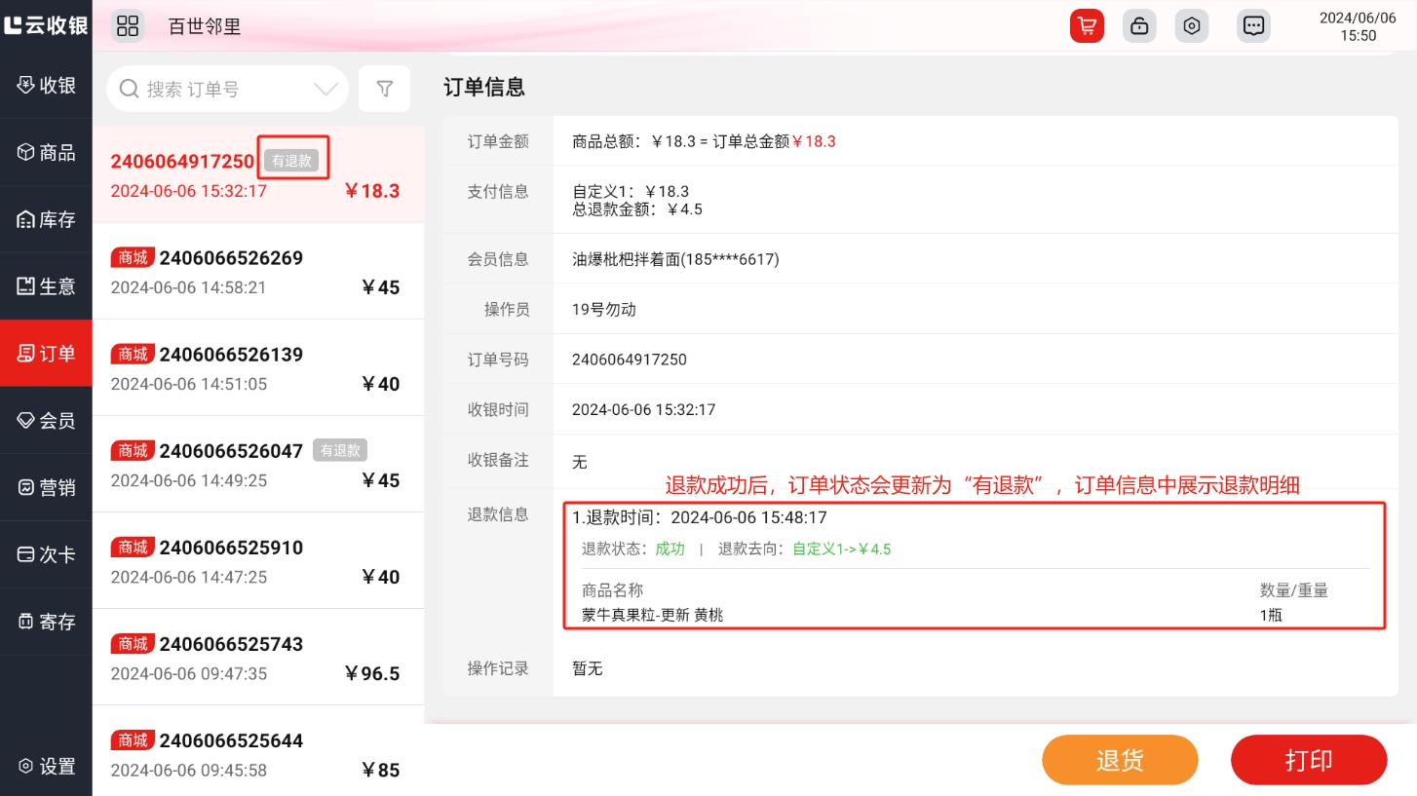Open the messages chat bubble icon
The height and width of the screenshot is (796, 1417).
coord(1253,26)
